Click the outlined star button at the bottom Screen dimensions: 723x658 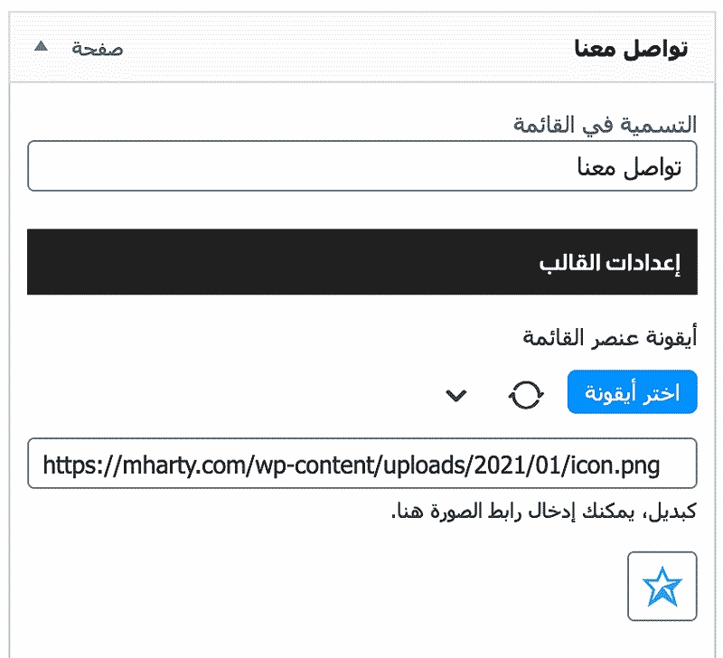coord(662,585)
